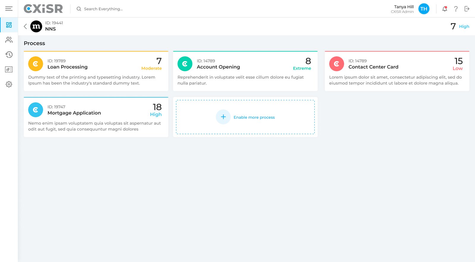The height and width of the screenshot is (262, 475).
Task: Open the settings gear in sidebar
Action: tap(9, 84)
